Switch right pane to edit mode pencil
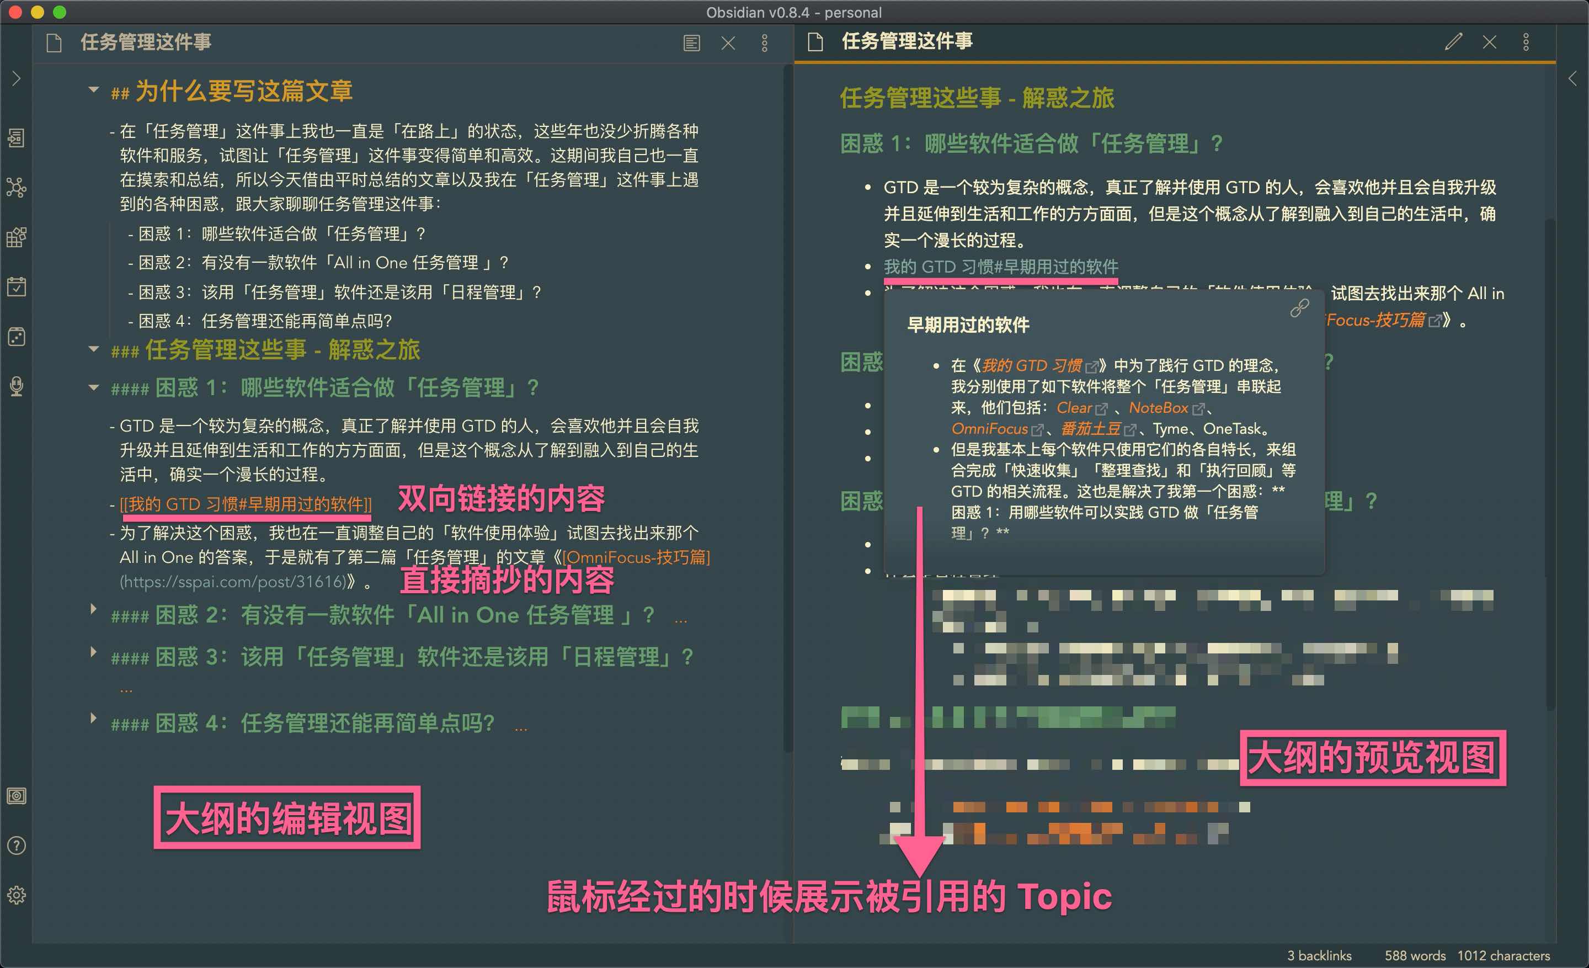 tap(1453, 42)
